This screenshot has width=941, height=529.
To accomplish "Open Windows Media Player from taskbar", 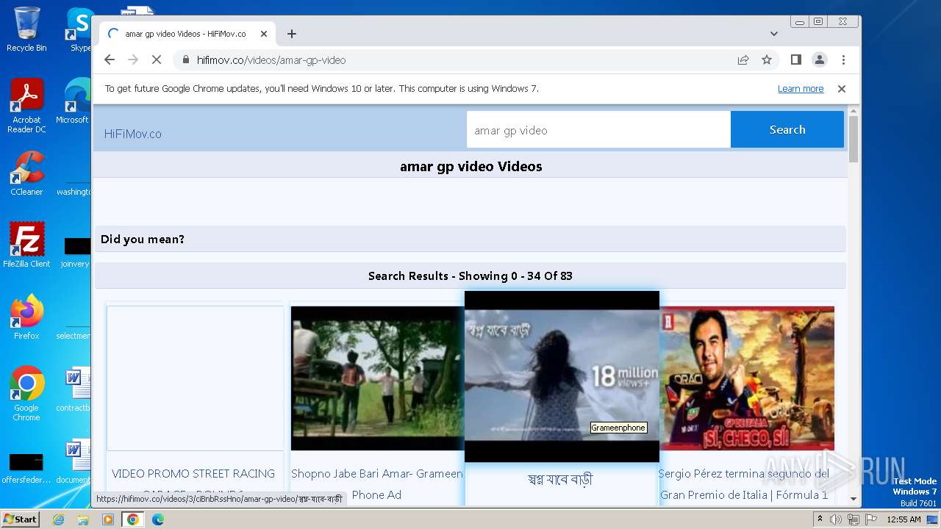I will pos(108,519).
